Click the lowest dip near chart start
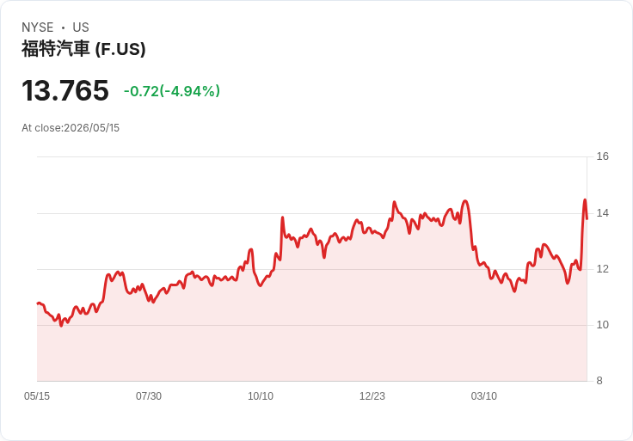Screen dimensions: 633x441 pyautogui.click(x=61, y=325)
